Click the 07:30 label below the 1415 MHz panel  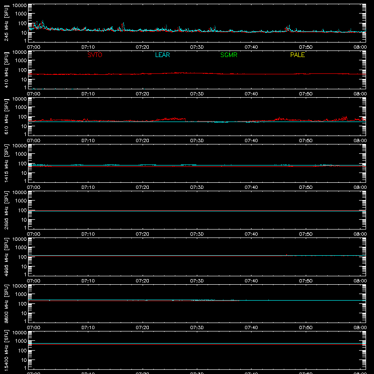click(x=197, y=187)
